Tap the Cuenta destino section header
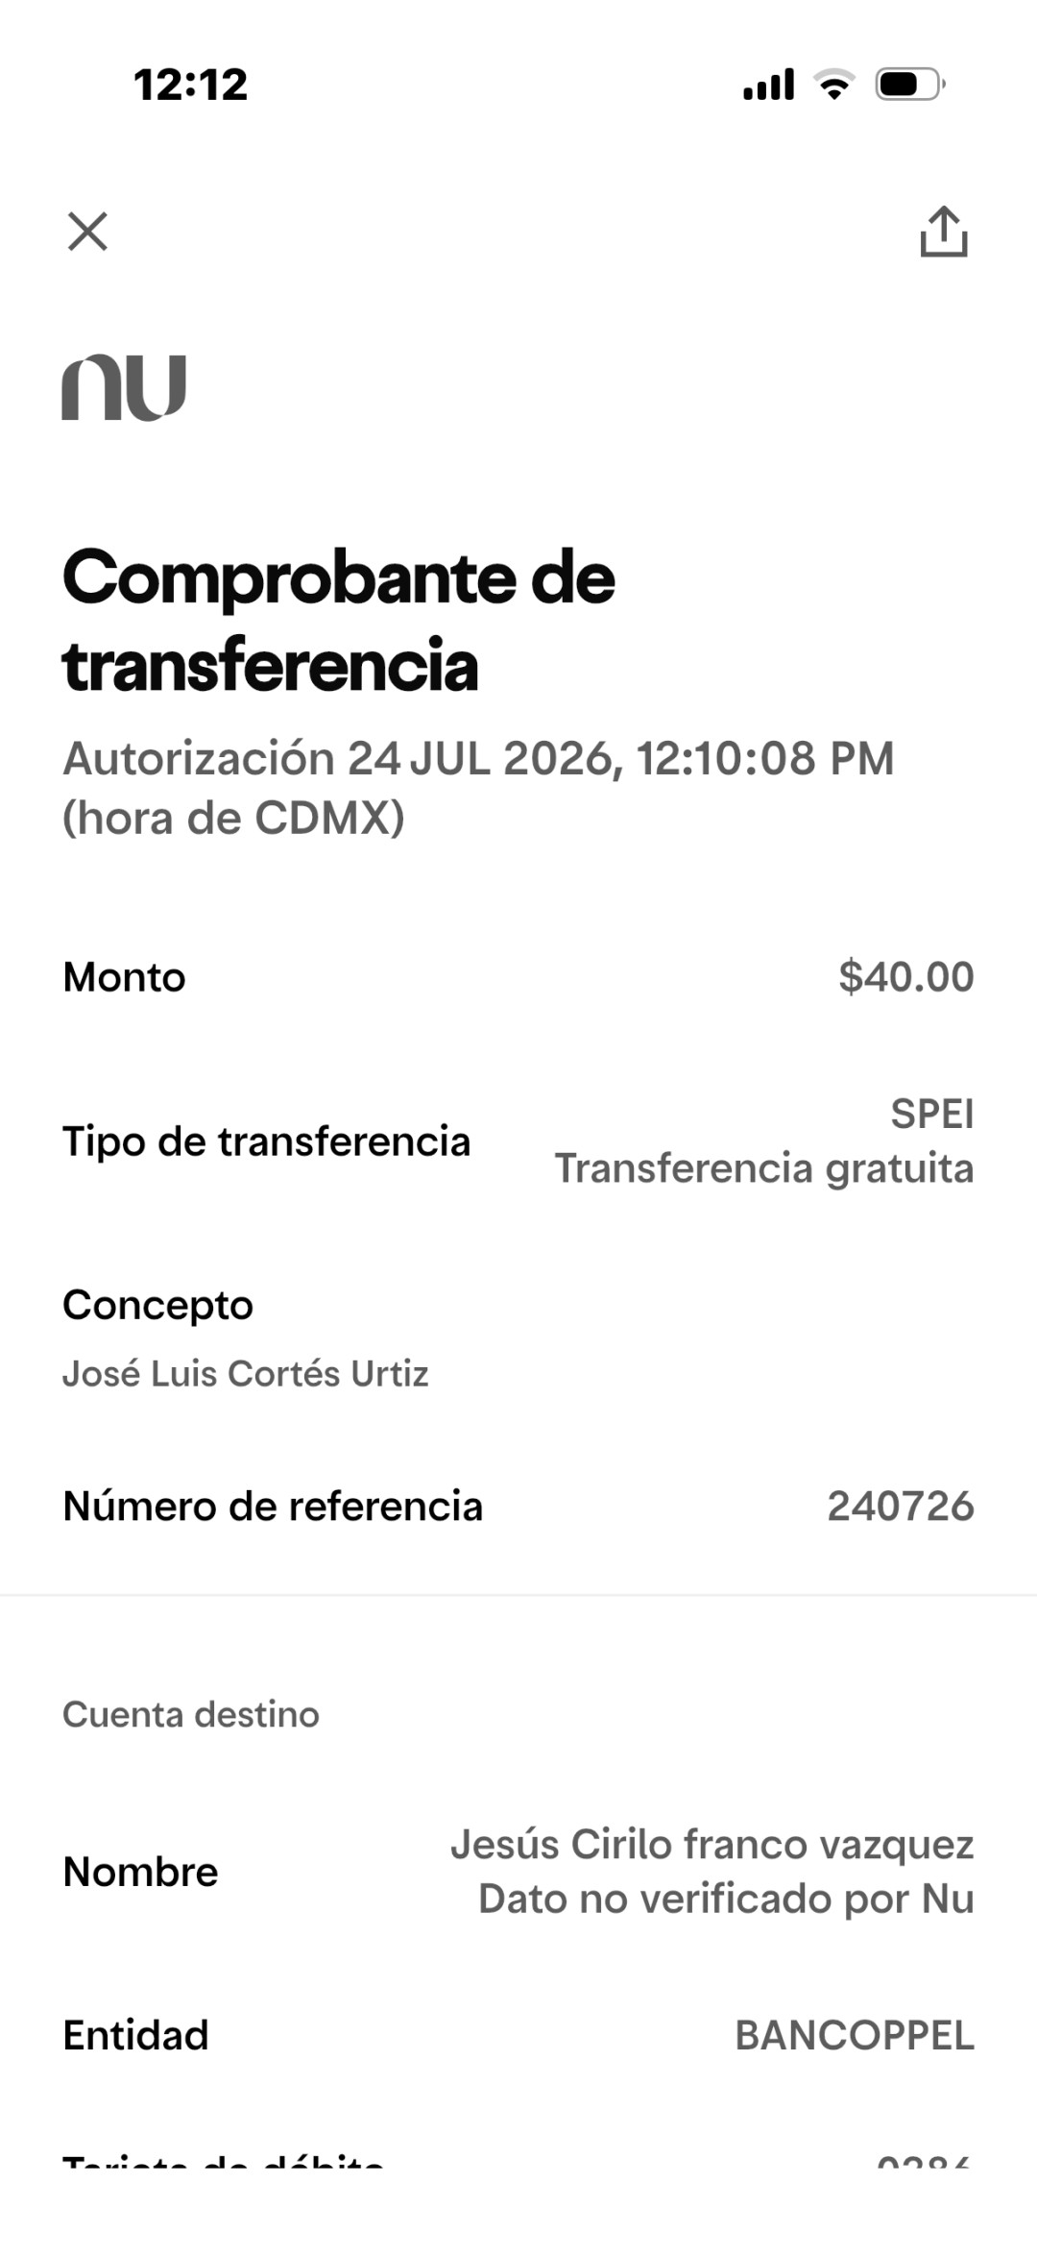 [191, 1714]
